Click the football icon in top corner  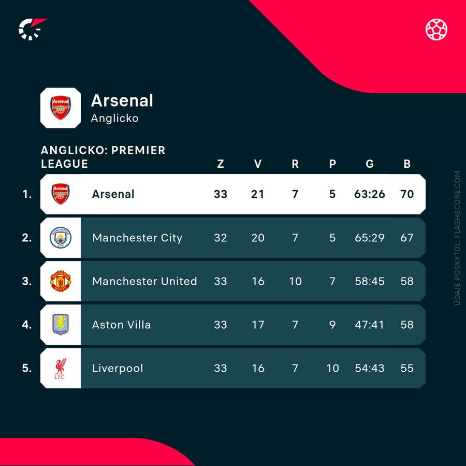436,30
